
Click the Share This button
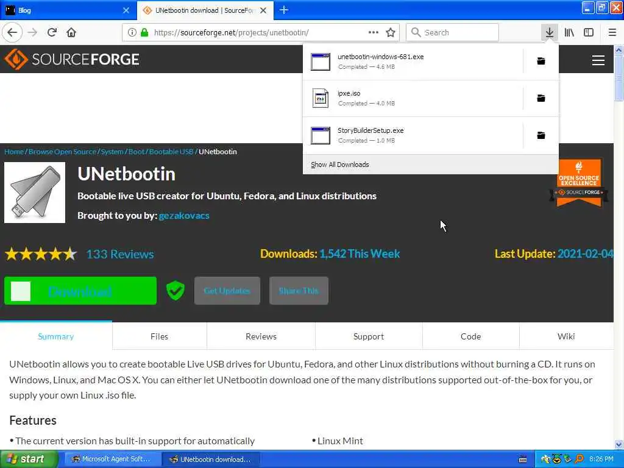(299, 291)
